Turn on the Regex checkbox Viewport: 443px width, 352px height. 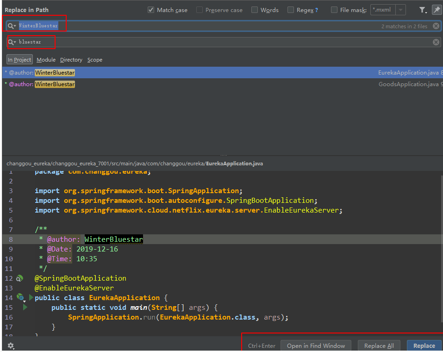pos(290,10)
